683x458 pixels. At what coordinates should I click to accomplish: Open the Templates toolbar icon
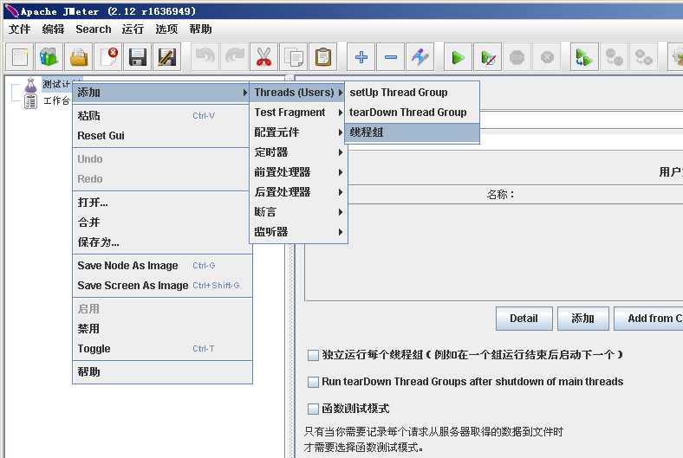(x=49, y=57)
